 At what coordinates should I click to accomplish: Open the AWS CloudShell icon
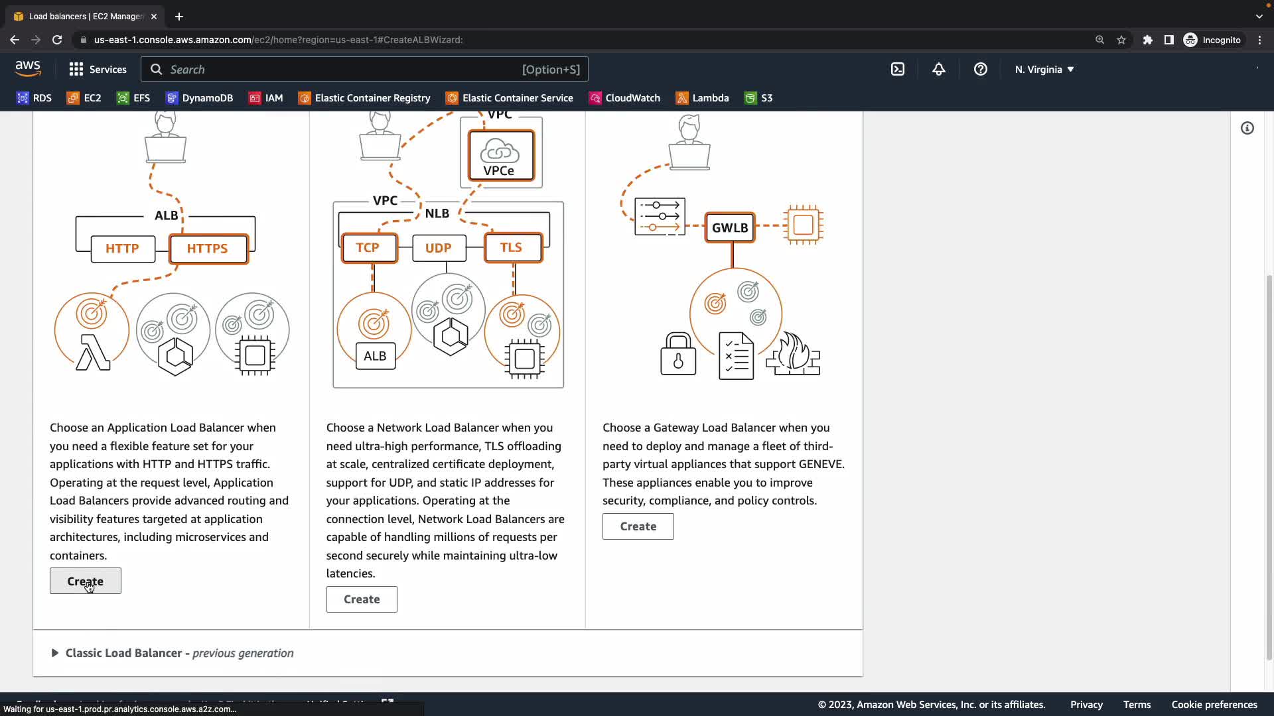(x=897, y=69)
